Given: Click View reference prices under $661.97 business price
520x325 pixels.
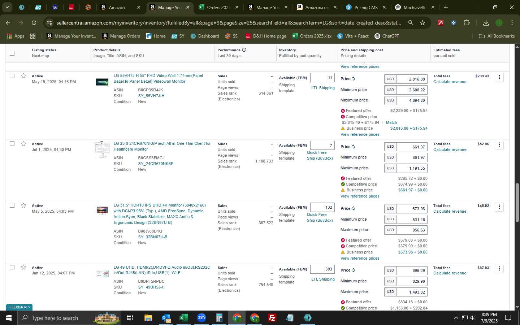Looking at the screenshot, I should click(x=360, y=196).
